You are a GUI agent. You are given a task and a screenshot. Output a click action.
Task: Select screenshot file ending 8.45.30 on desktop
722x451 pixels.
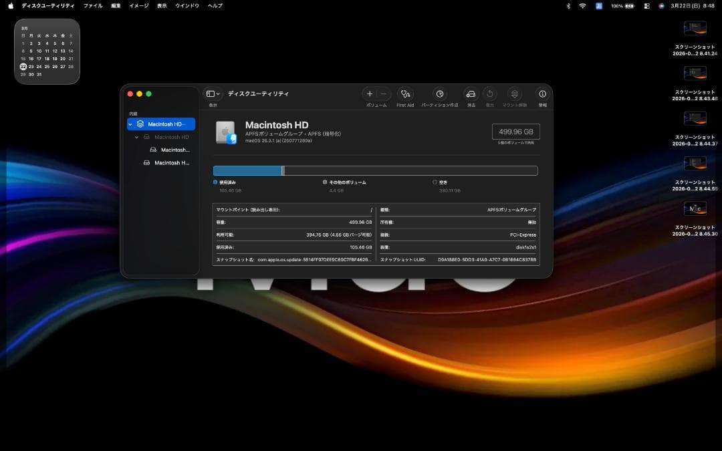click(x=695, y=219)
